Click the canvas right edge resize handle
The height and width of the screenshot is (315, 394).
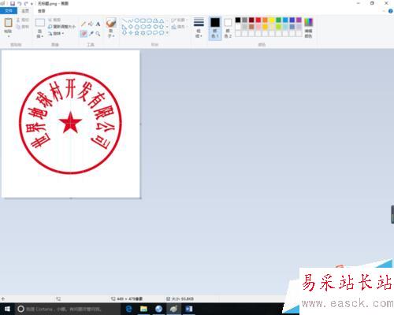140,124
